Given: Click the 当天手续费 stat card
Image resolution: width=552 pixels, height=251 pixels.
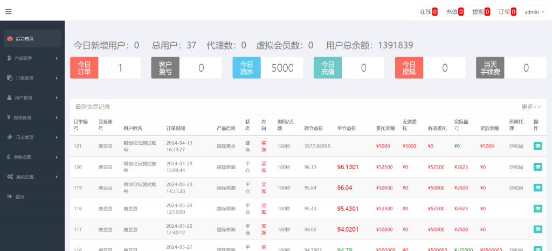Looking at the screenshot, I should (x=511, y=68).
